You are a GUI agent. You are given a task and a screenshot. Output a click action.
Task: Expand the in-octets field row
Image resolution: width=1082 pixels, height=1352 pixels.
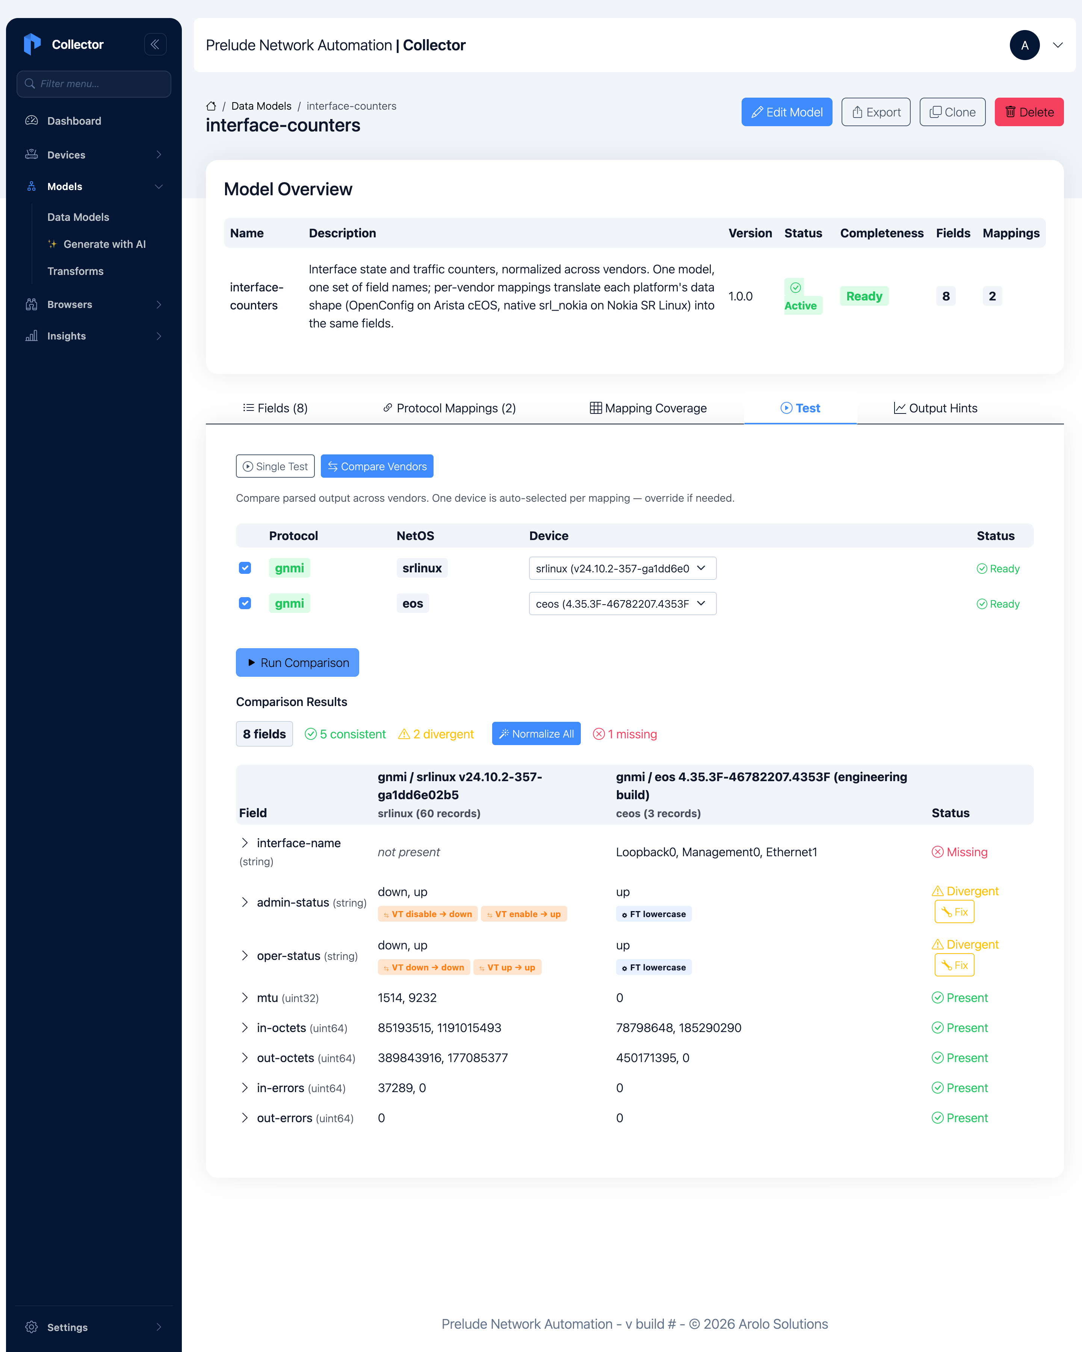point(245,1028)
